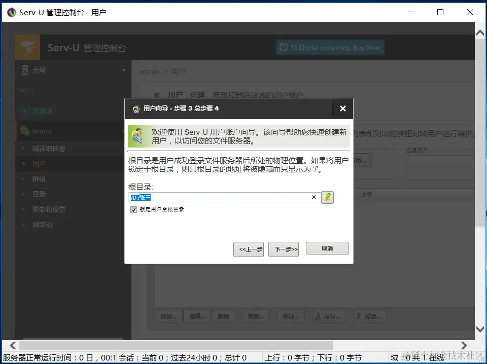The height and width of the screenshot is (364, 487).
Task: Click the 删除 button at bottom
Action: point(223,316)
